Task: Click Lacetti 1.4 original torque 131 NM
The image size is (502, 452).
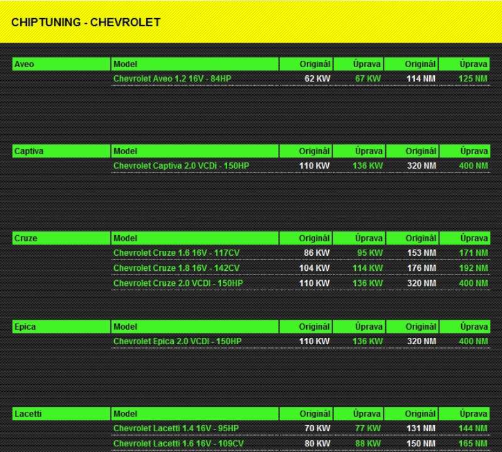Action: pos(421,428)
